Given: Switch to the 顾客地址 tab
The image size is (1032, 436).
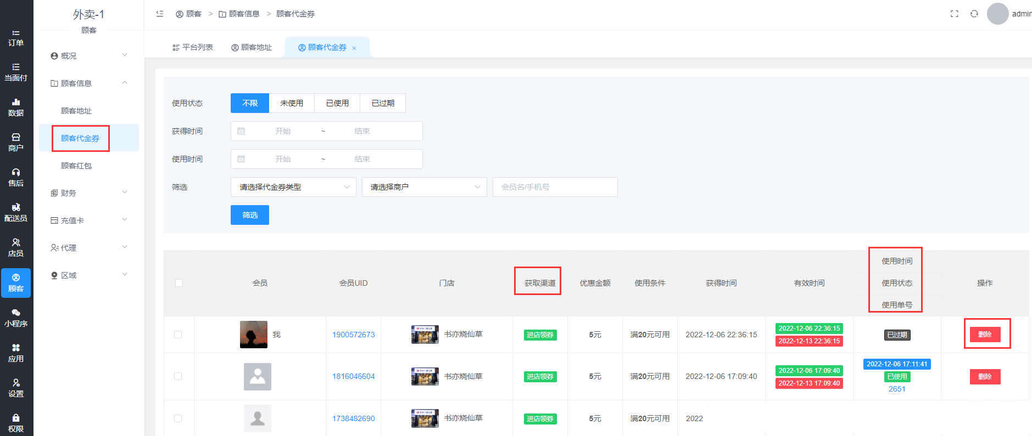Looking at the screenshot, I should pyautogui.click(x=252, y=48).
